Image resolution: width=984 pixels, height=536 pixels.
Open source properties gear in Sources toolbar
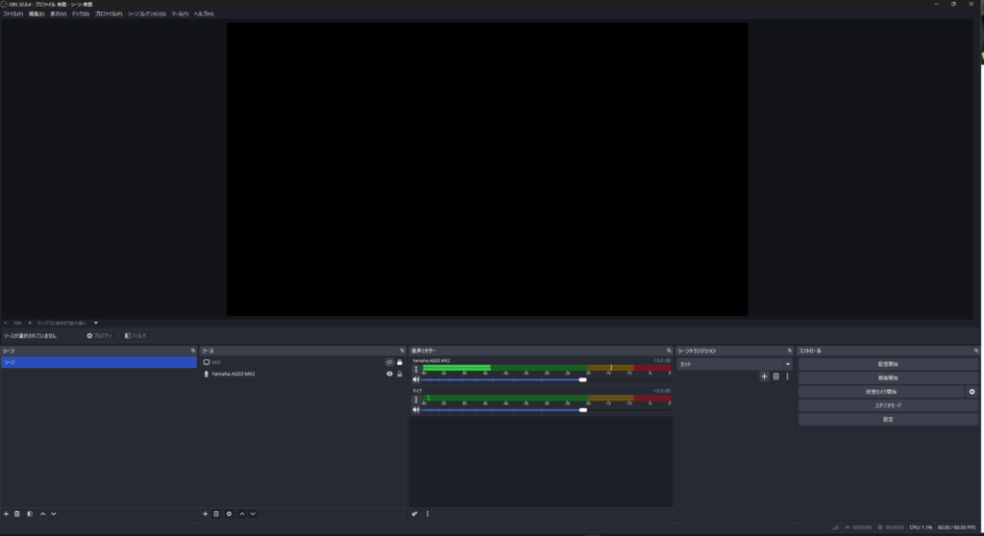229,514
